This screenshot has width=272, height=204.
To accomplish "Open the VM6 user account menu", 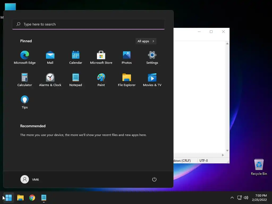I will 30,179.
